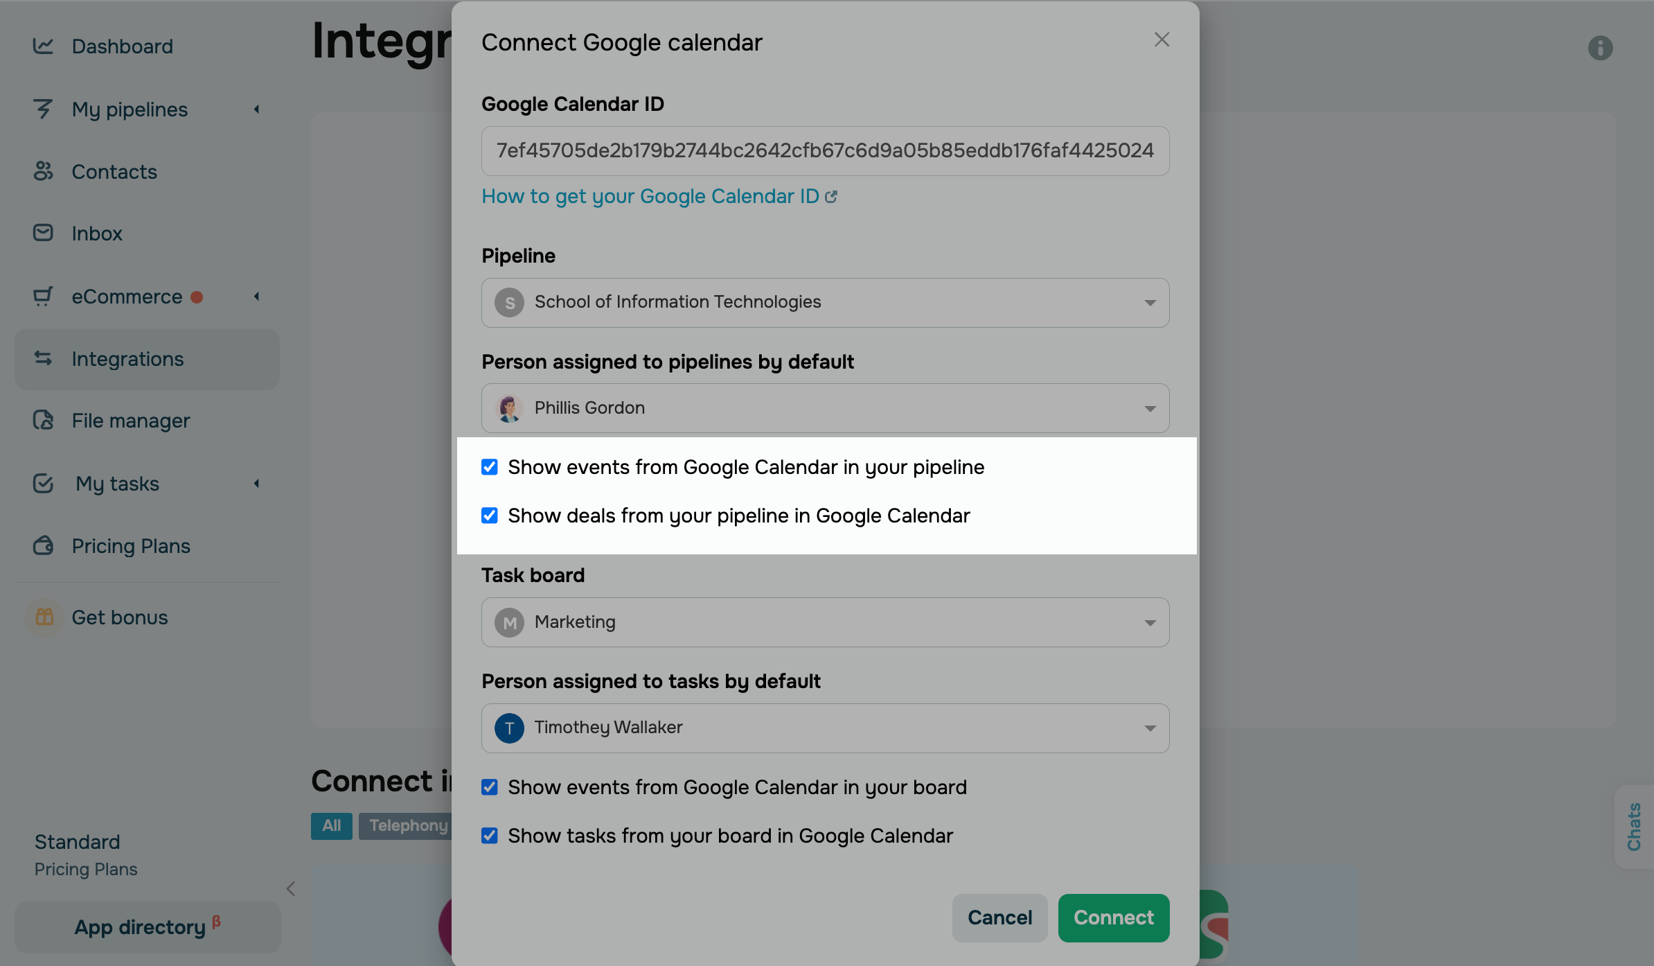Click the Inbox envelope icon
Screen dimensions: 1654x966
[43, 233]
